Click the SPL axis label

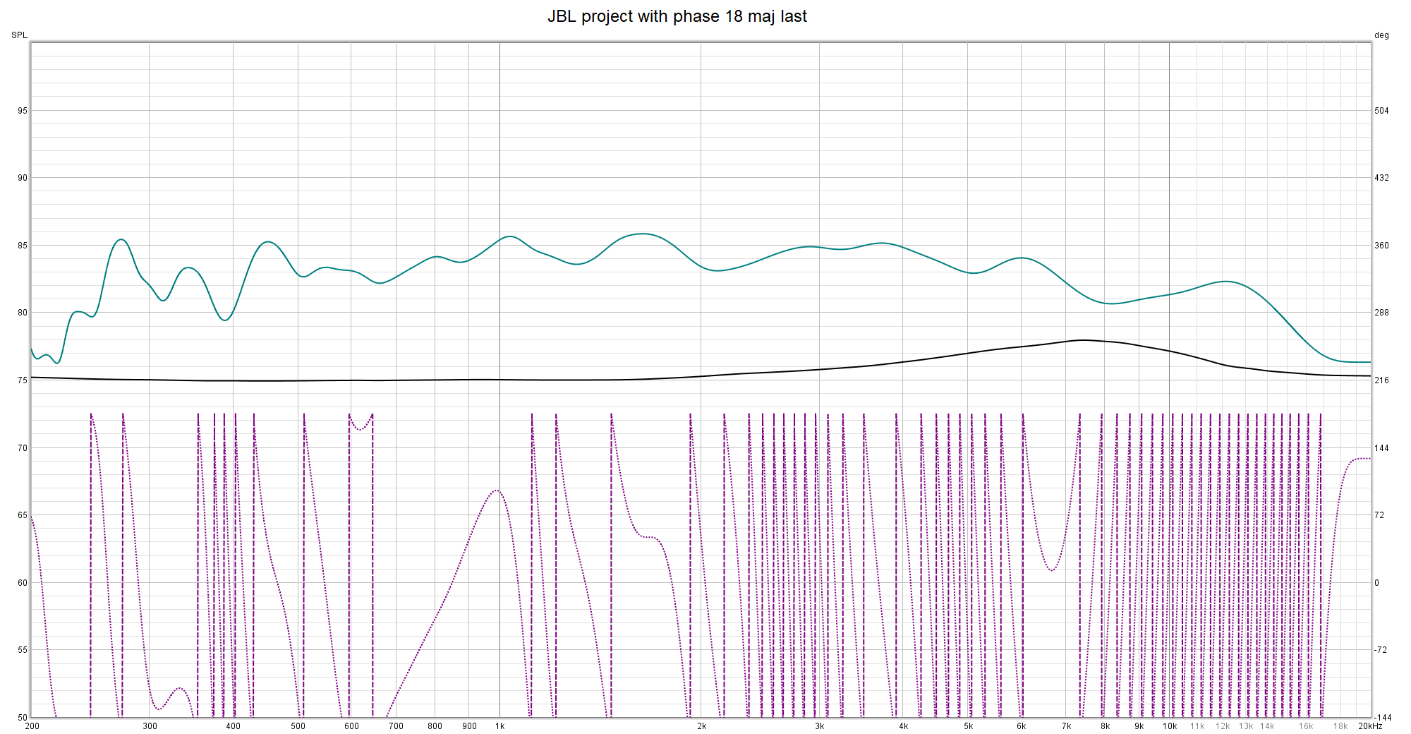(x=19, y=35)
